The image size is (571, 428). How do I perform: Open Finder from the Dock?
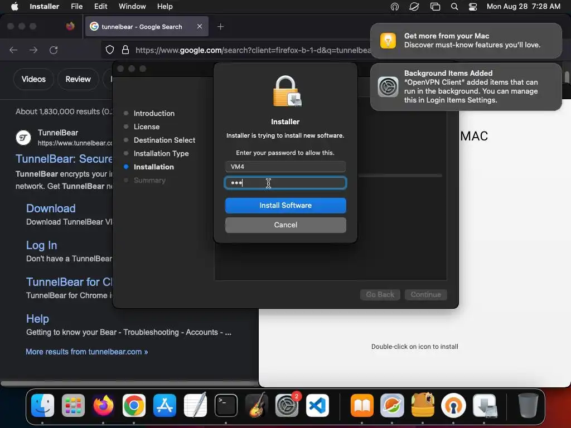(x=42, y=405)
